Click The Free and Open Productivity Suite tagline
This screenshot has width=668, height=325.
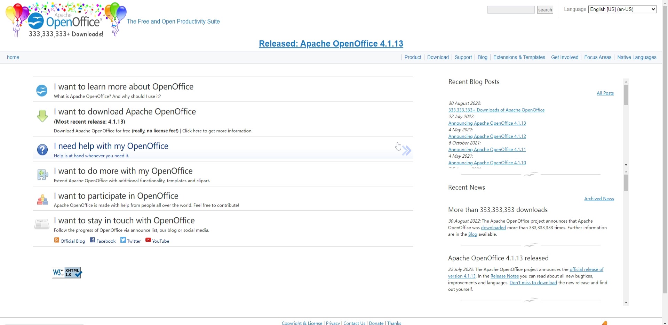click(173, 22)
